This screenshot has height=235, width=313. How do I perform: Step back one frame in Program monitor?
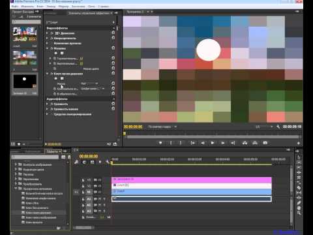203,143
